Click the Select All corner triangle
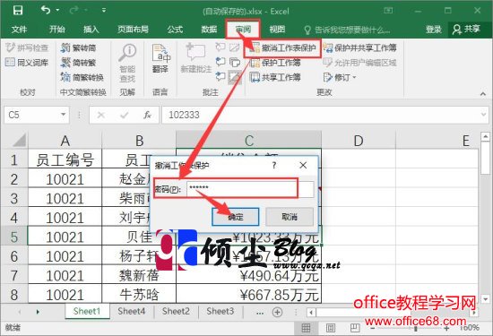 point(19,140)
